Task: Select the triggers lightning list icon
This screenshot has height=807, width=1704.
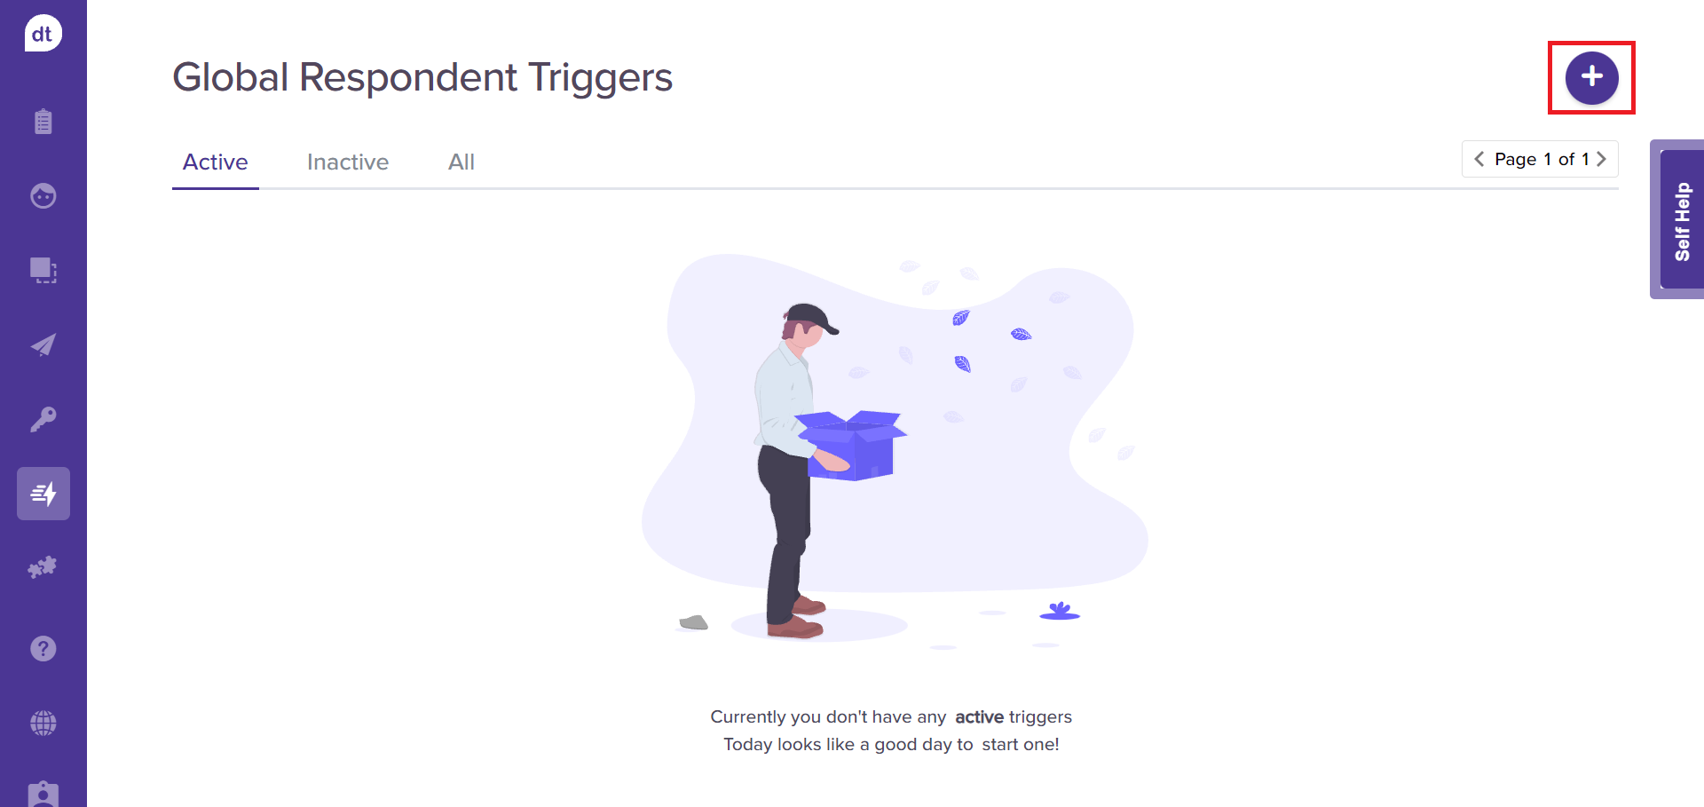Action: (x=43, y=494)
